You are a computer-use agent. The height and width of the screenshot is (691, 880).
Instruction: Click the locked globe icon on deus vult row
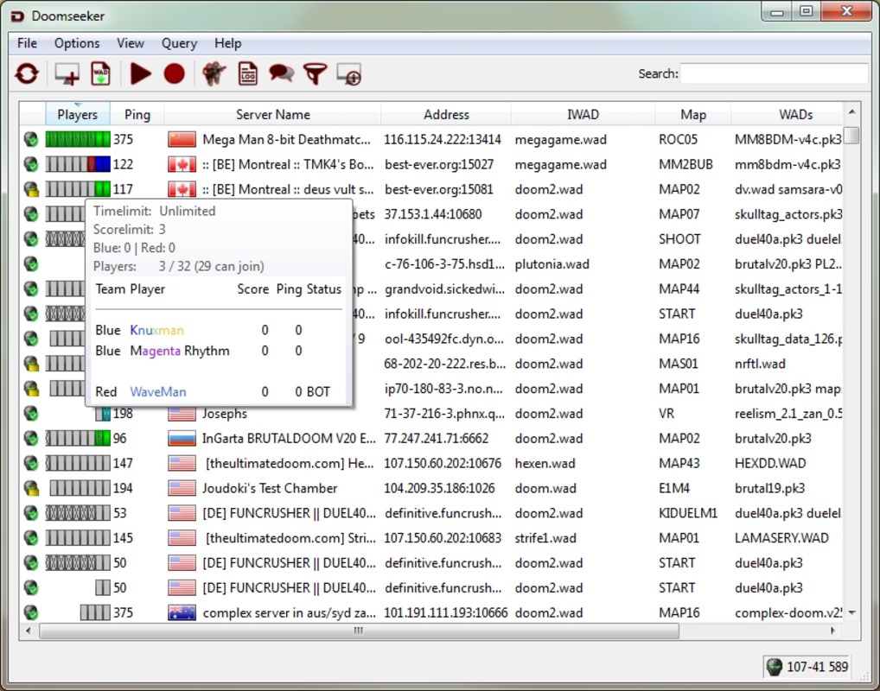pos(31,189)
